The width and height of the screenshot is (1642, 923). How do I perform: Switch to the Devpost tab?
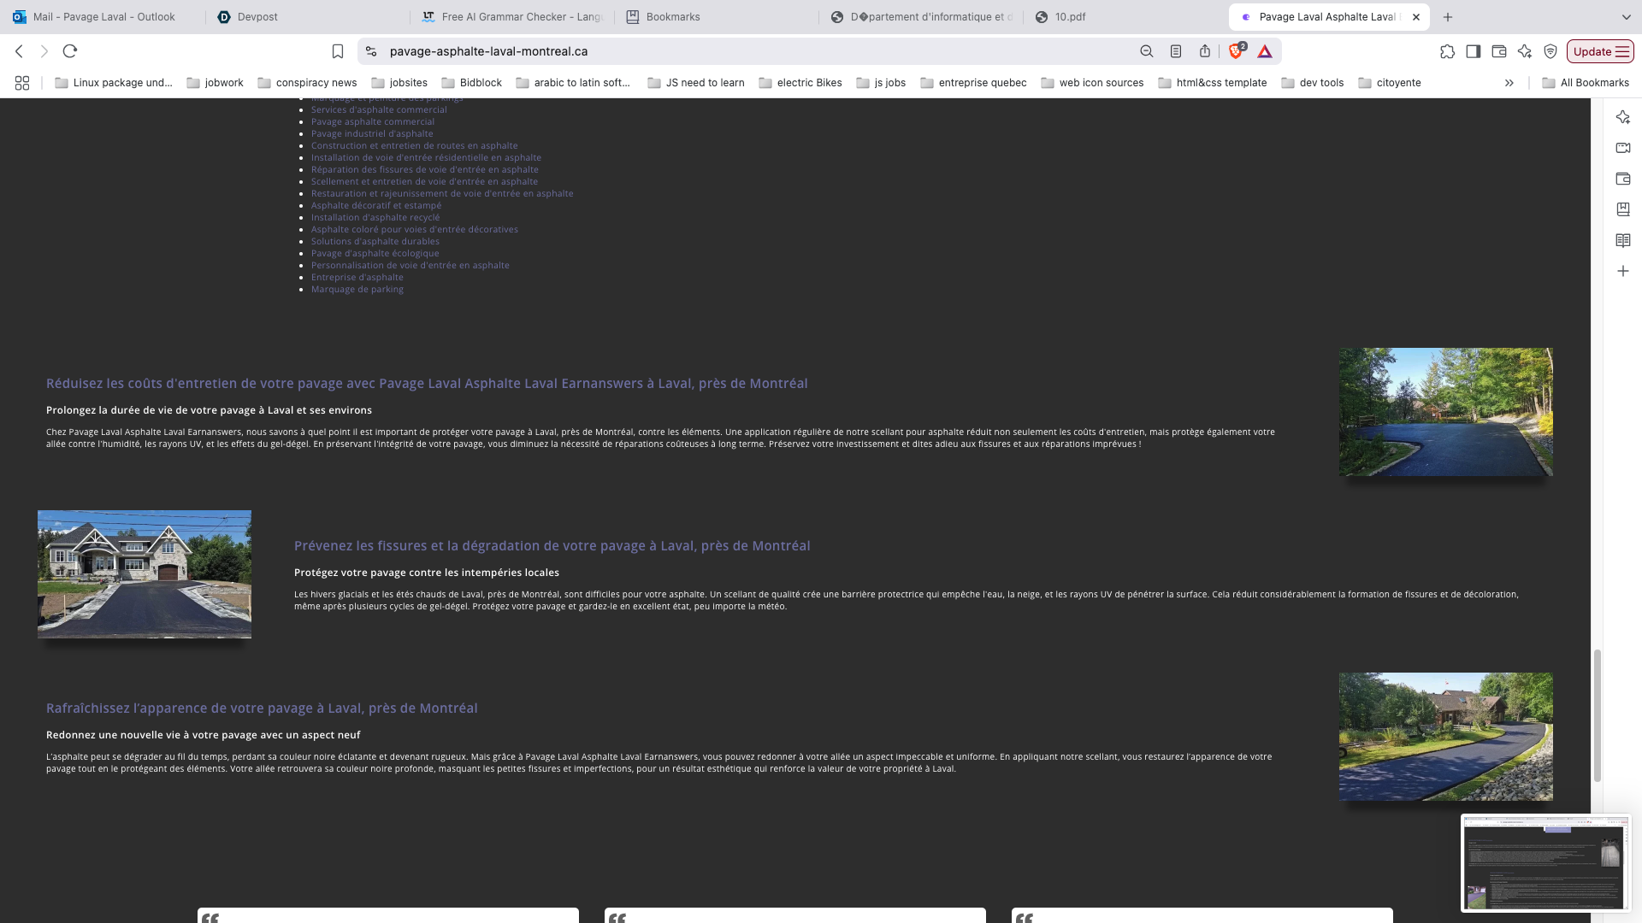click(x=257, y=17)
